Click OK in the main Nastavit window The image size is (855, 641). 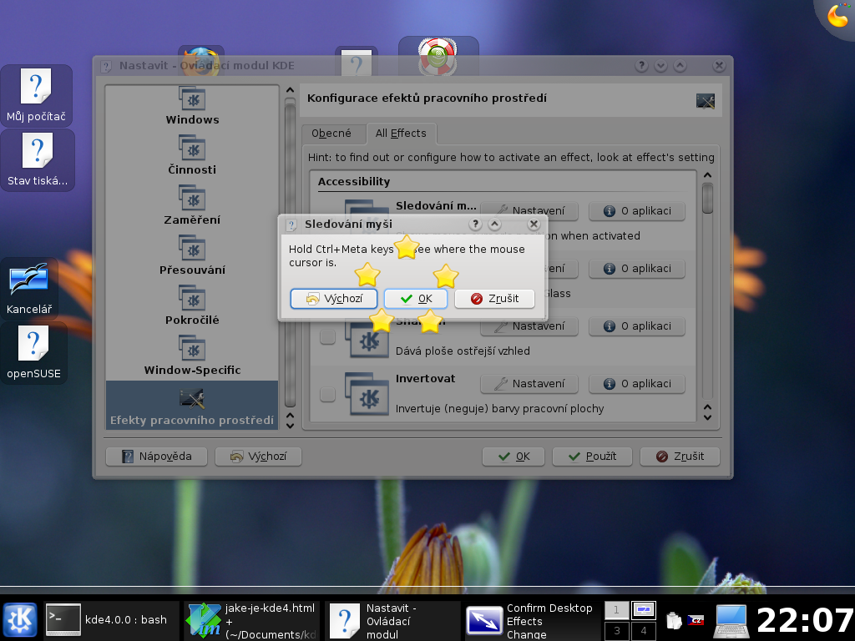click(514, 457)
